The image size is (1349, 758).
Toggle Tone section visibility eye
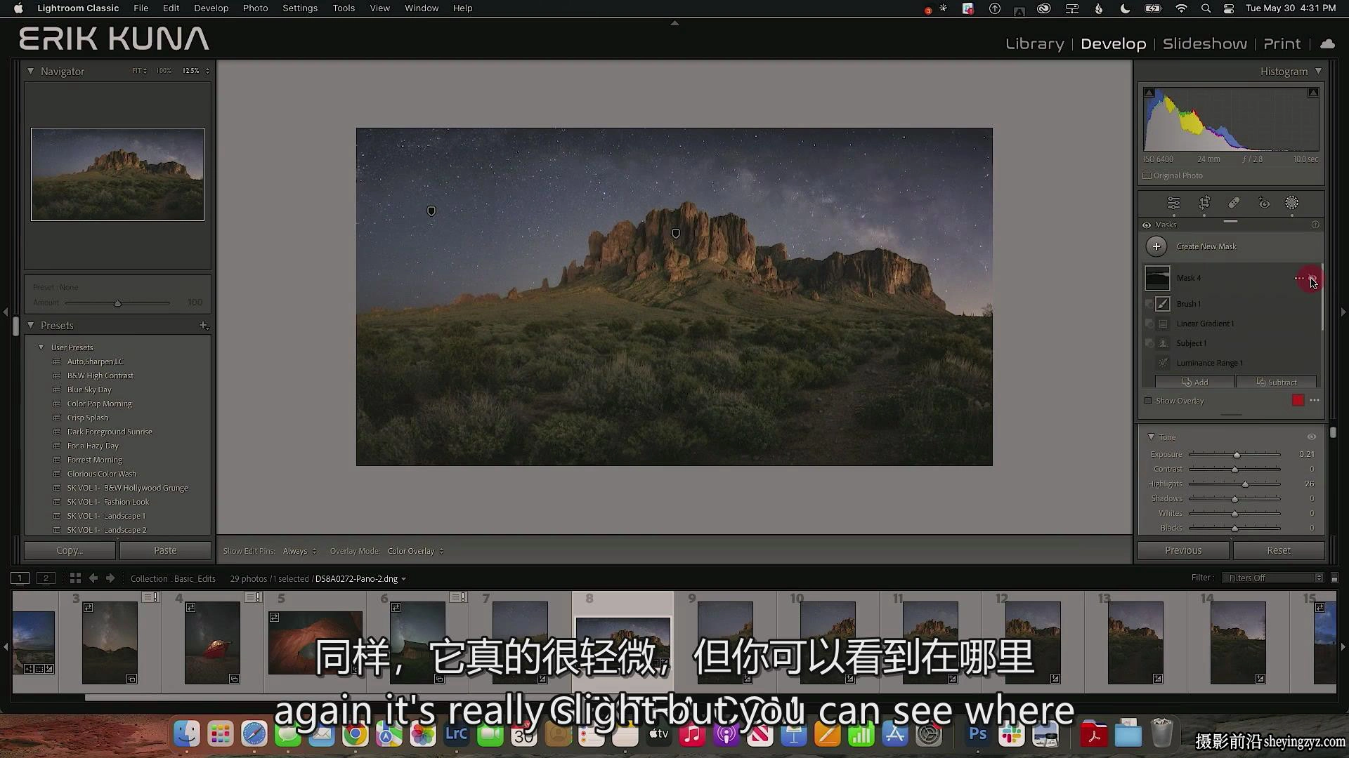1312,437
